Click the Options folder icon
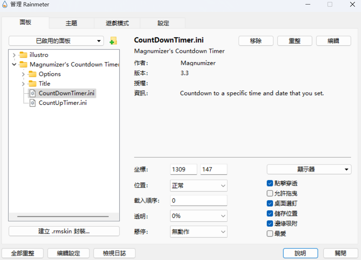Viewport: 361px width, 260px height. 33,74
